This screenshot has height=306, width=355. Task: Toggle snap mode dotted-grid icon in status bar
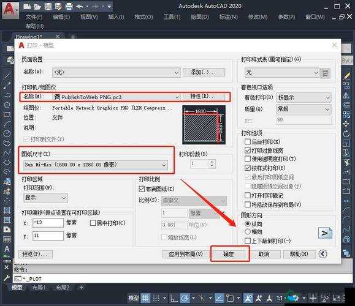click(156, 298)
